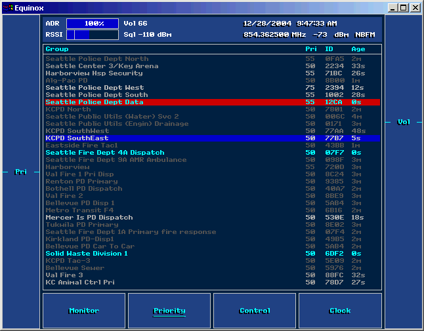The height and width of the screenshot is (331, 424).
Task: Select the Val Fire 1 Pri Disp row
Action: click(x=213, y=174)
